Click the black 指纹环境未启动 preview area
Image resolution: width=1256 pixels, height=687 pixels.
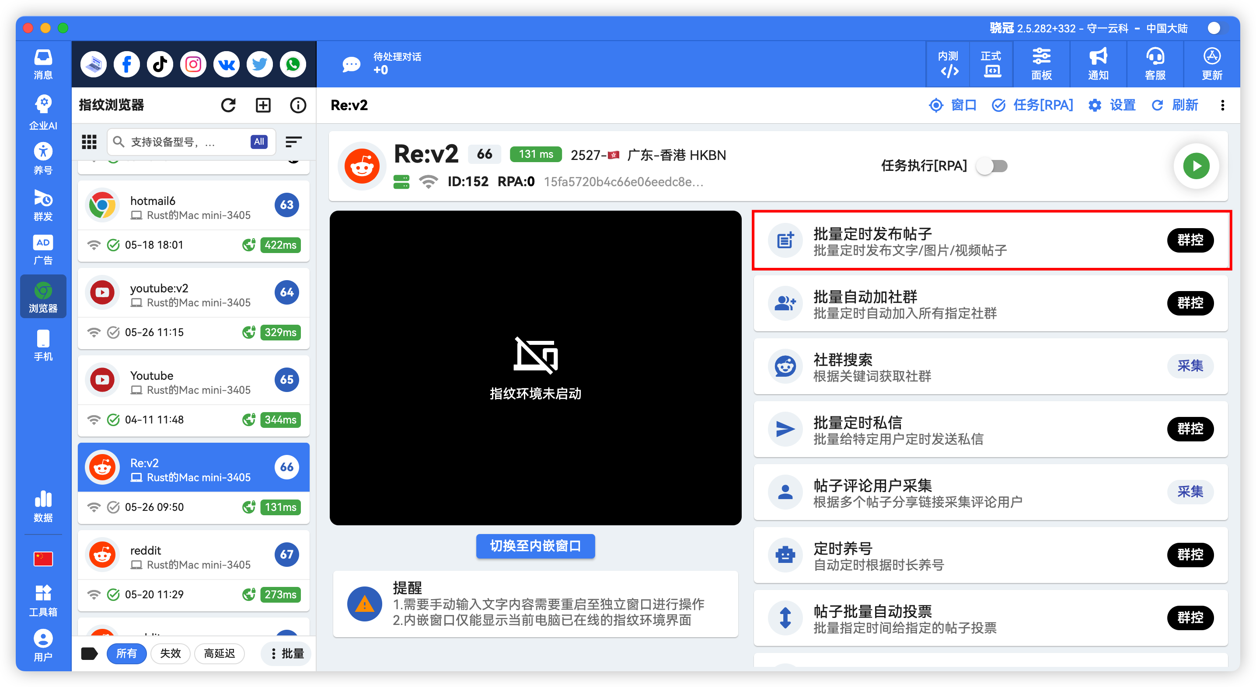(535, 368)
